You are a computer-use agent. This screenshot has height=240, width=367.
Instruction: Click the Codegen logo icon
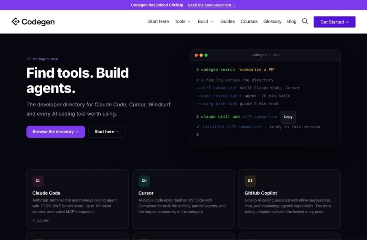15,21
